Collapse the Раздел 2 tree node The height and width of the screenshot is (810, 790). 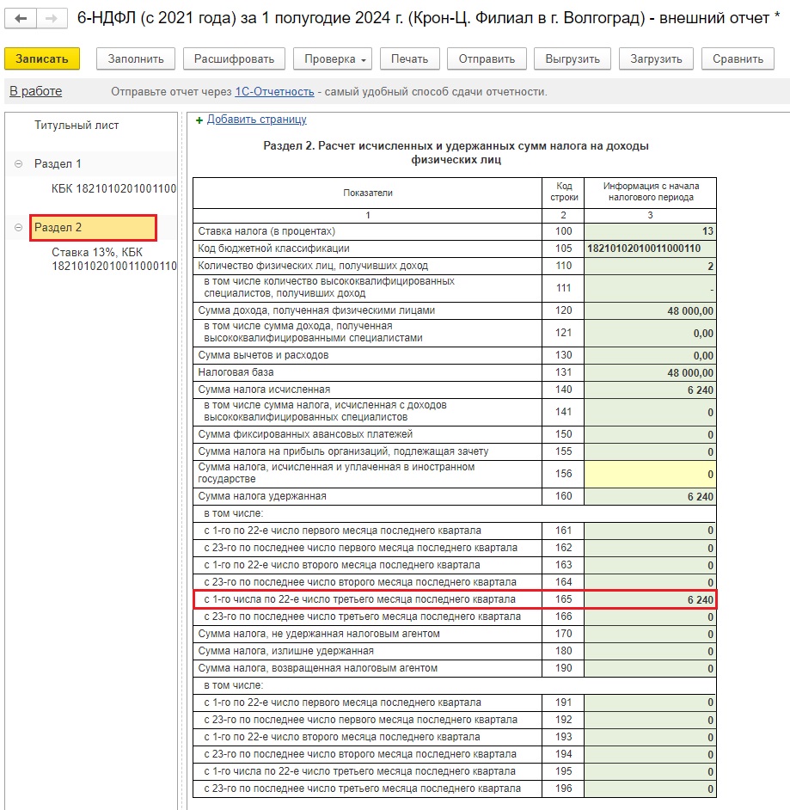click(x=19, y=227)
